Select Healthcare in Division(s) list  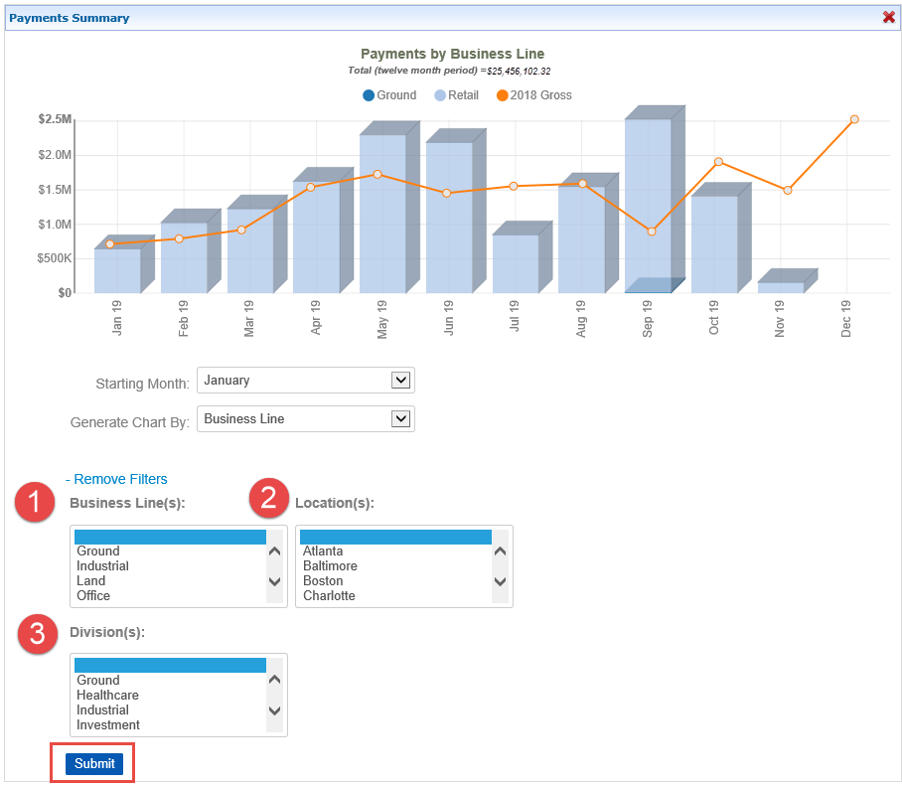point(107,696)
